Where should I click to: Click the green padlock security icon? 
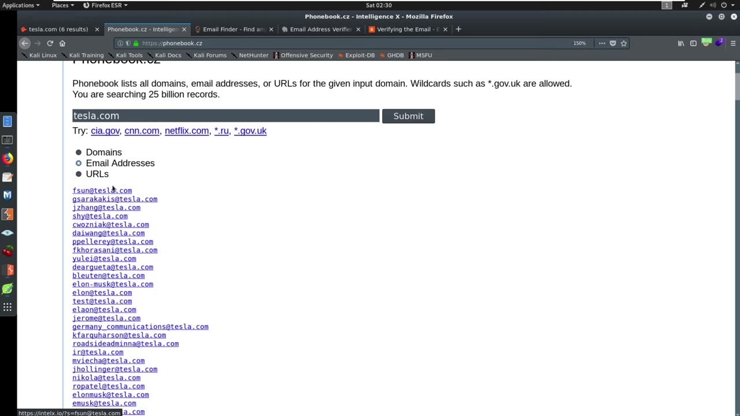[x=136, y=43]
